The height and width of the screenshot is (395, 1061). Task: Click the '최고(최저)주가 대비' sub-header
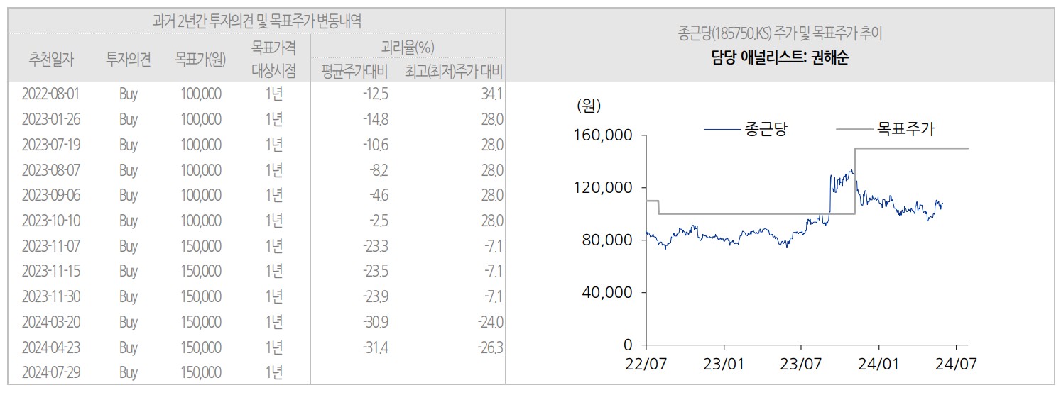454,72
